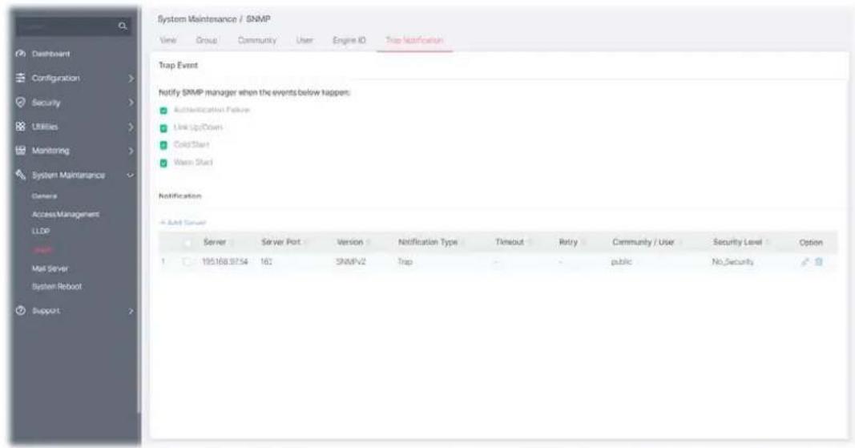Tick the select-all checkbox in table header
The width and height of the screenshot is (855, 448).
click(188, 243)
